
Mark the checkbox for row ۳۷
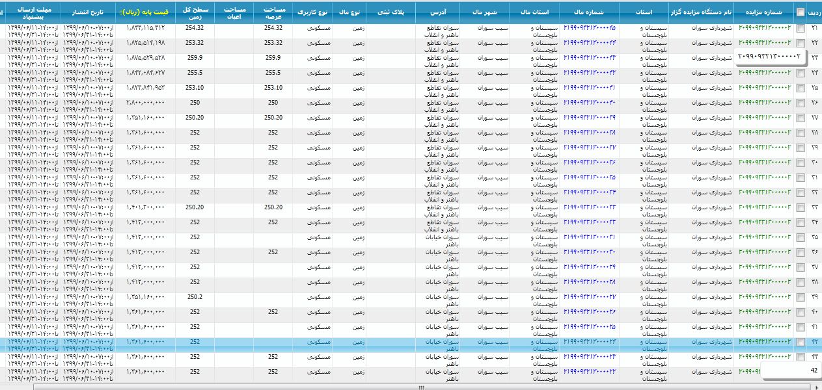point(800,267)
